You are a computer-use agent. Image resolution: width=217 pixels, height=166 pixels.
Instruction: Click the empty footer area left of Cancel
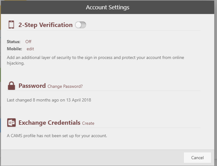(x=93, y=158)
